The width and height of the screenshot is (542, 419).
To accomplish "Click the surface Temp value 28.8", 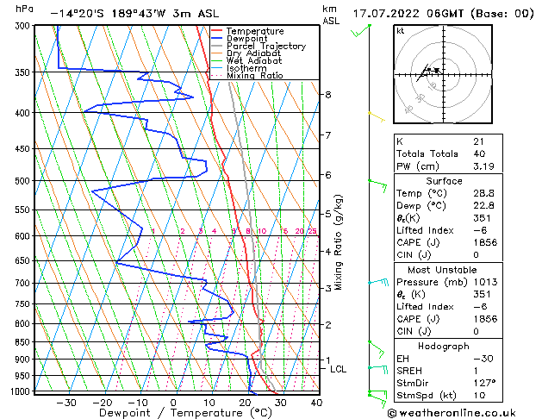I will (483, 193).
